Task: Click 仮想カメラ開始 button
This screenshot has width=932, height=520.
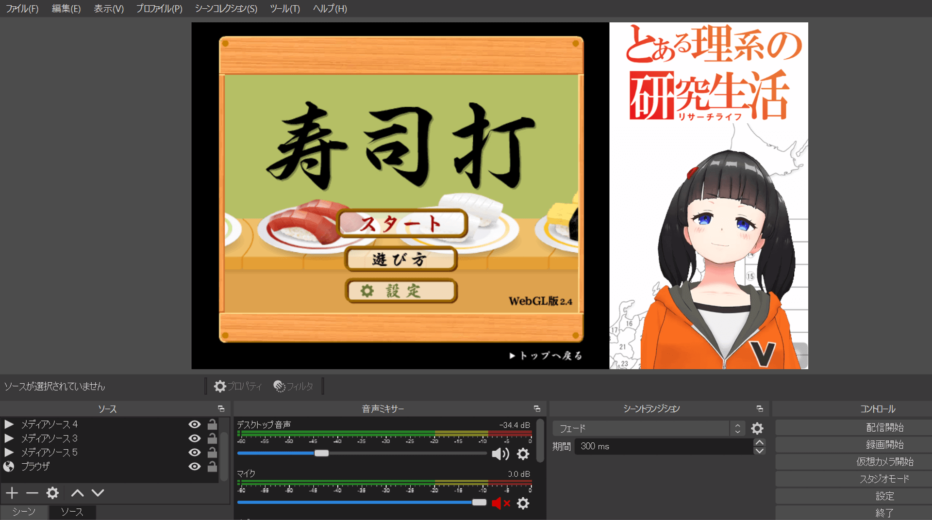Action: coord(884,462)
